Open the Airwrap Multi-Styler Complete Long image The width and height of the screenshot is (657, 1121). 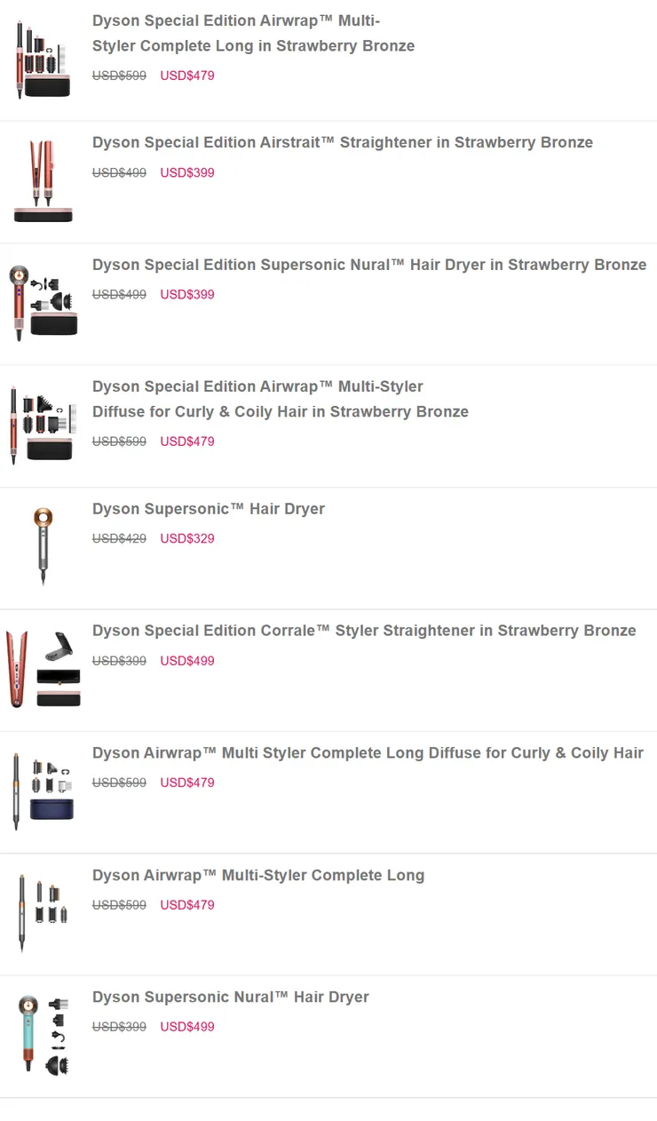tap(44, 912)
